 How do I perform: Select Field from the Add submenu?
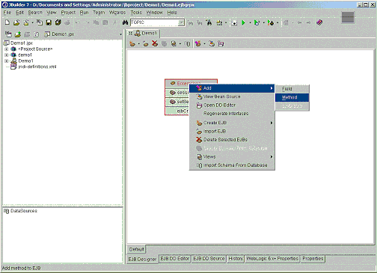292,89
